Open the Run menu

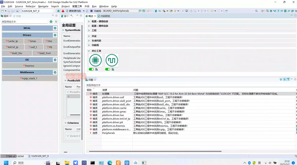[94, 6]
